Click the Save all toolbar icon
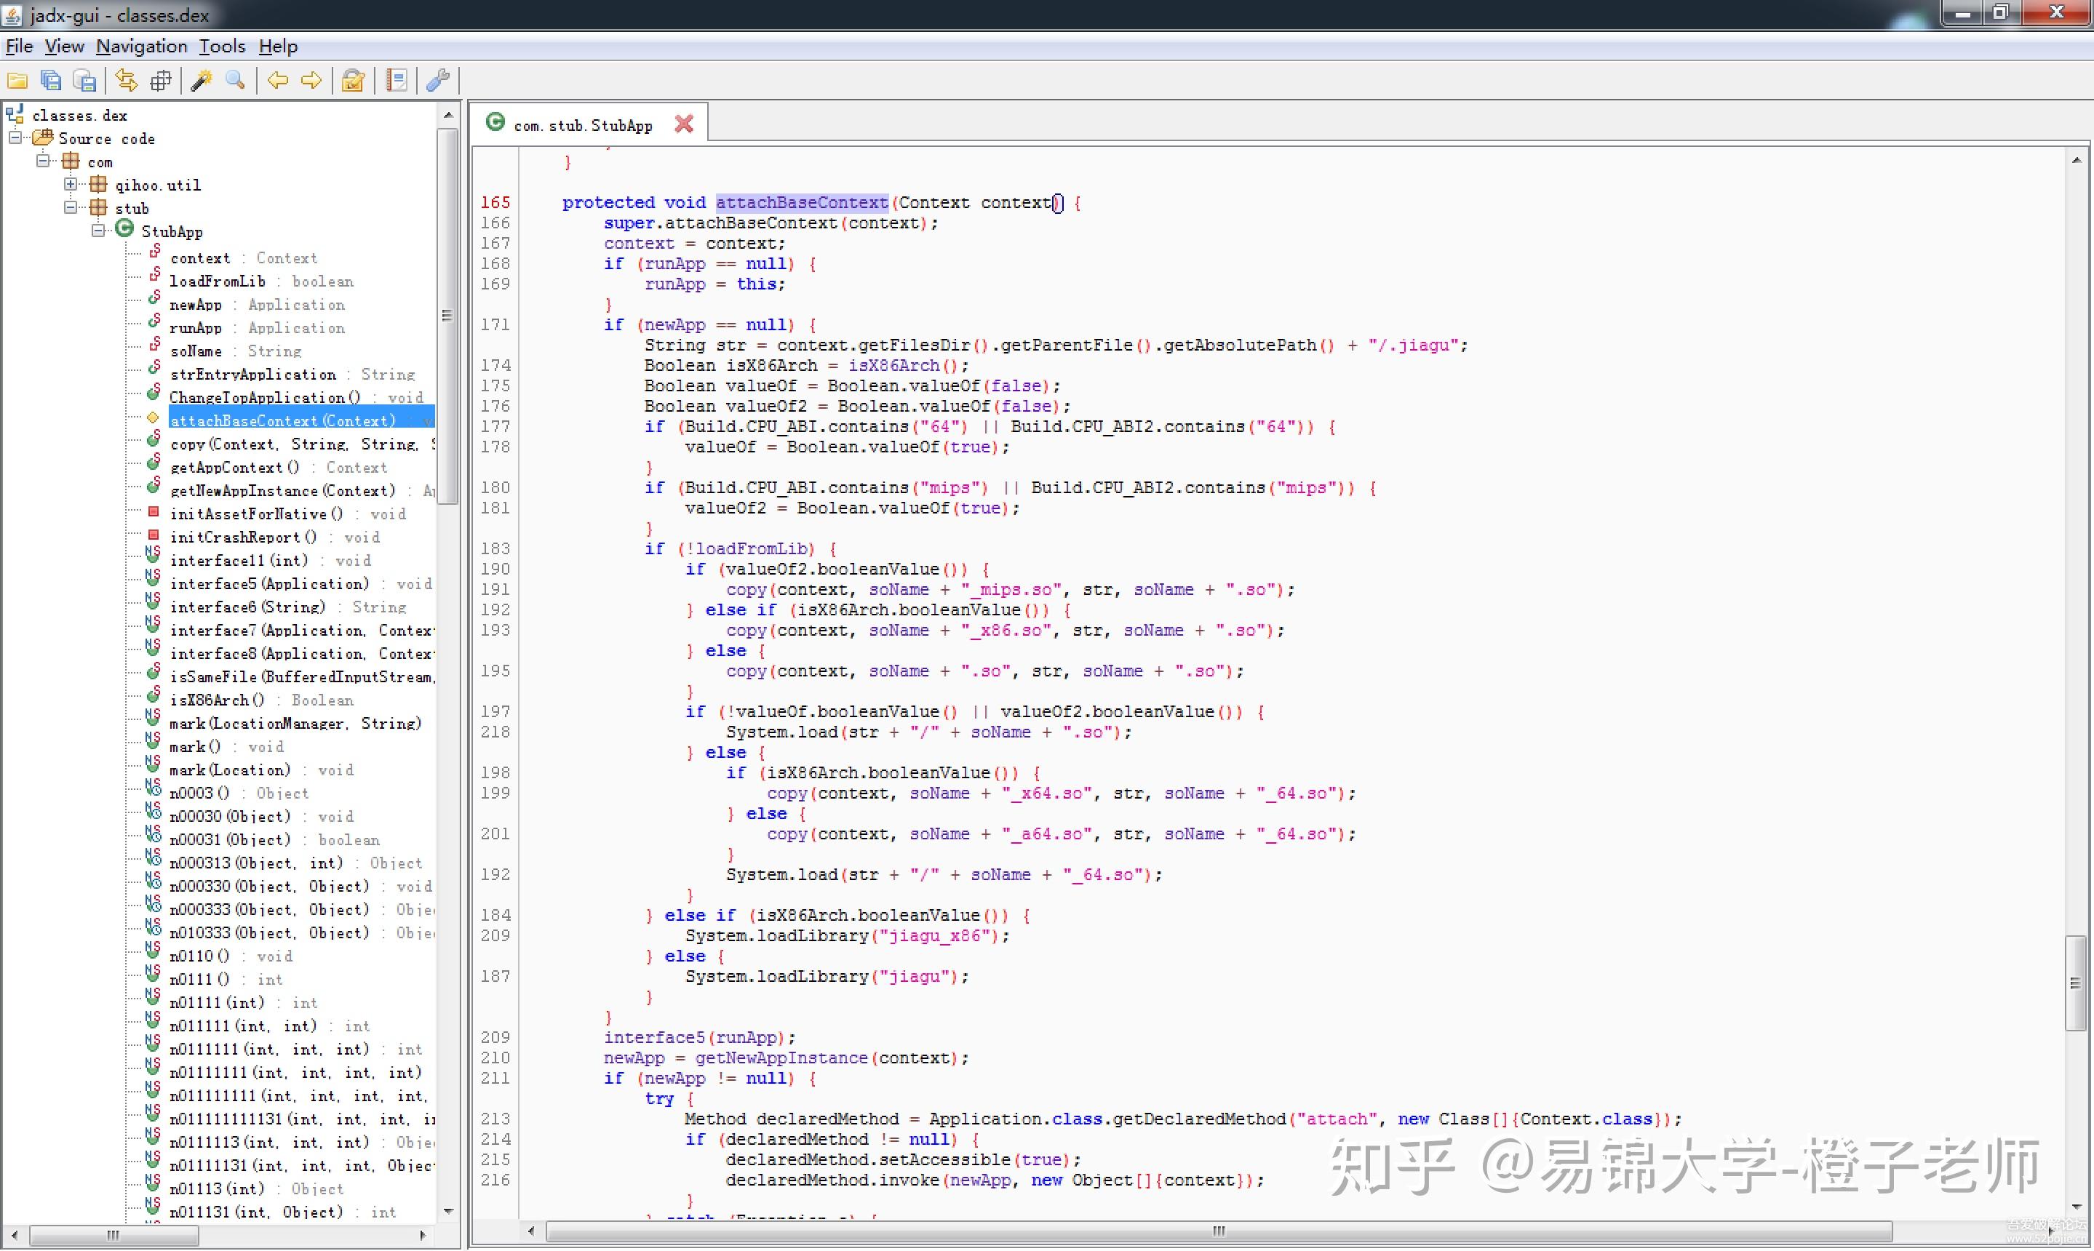Viewport: 2094px width, 1251px height. pyautogui.click(x=52, y=80)
